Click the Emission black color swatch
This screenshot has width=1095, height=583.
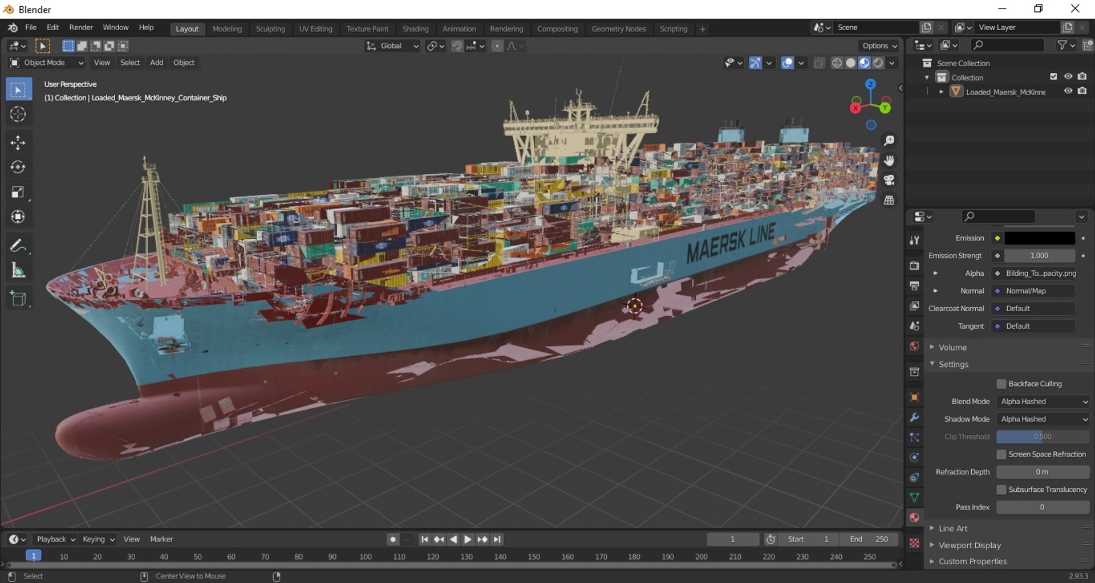click(x=1039, y=238)
